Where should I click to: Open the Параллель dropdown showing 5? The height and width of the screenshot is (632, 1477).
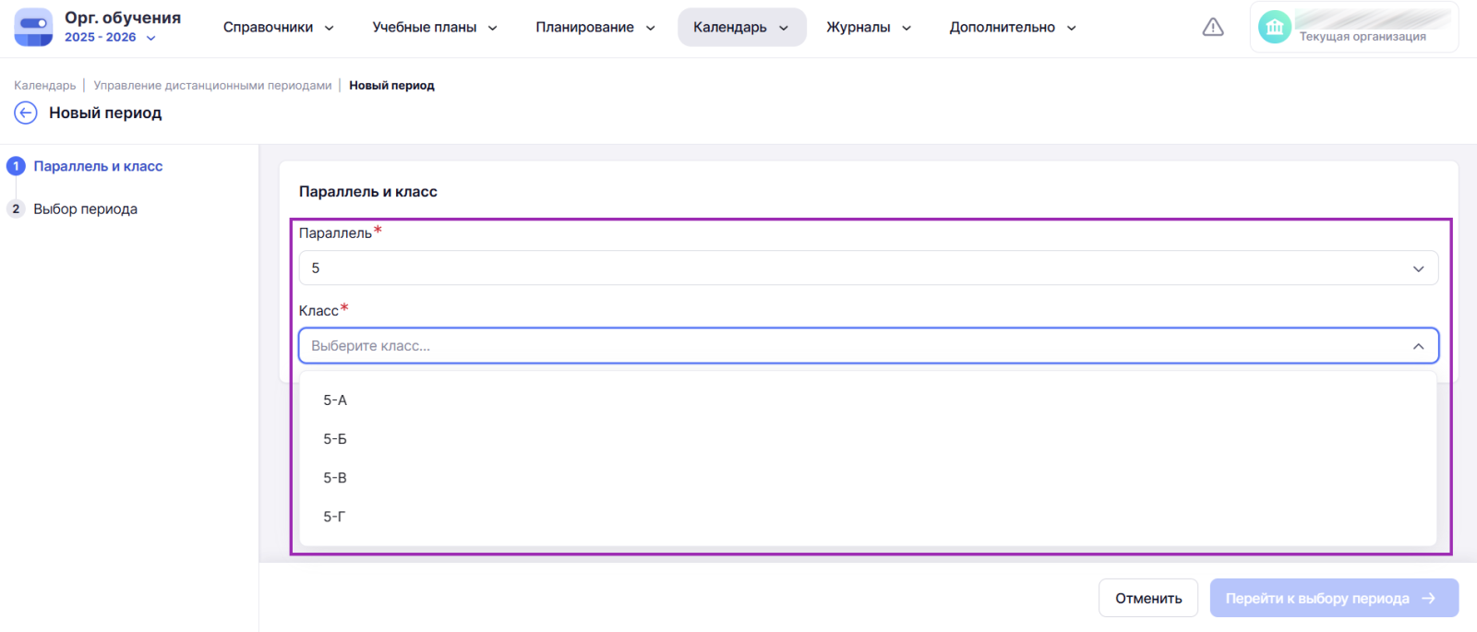coord(869,268)
